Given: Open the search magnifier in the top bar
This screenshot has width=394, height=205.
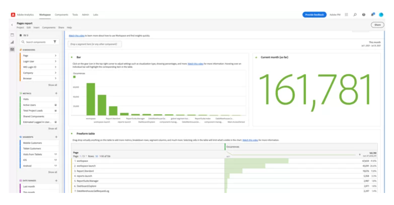Looking at the screenshot, I should pyautogui.click(x=355, y=15).
